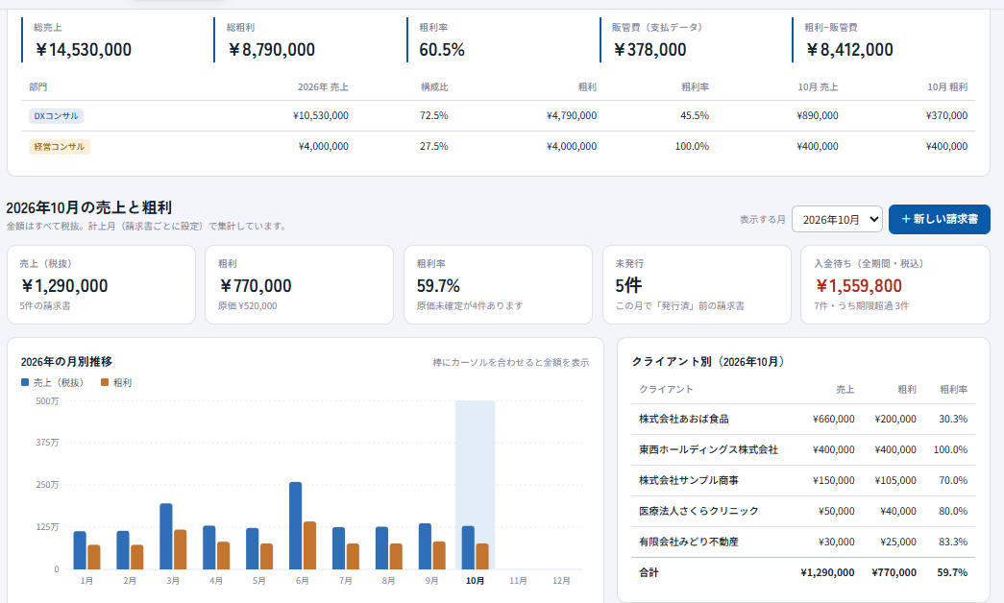This screenshot has width=1004, height=603.
Task: Select the client 医療法人さくらクリニック
Action: click(x=698, y=511)
